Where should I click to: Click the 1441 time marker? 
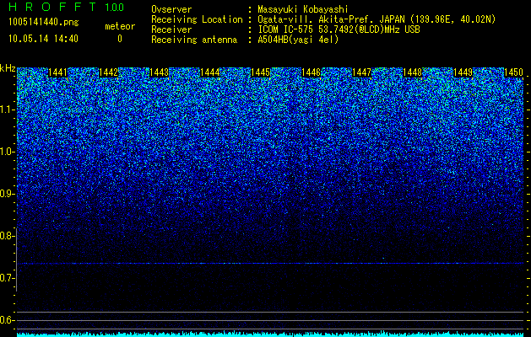coord(58,72)
